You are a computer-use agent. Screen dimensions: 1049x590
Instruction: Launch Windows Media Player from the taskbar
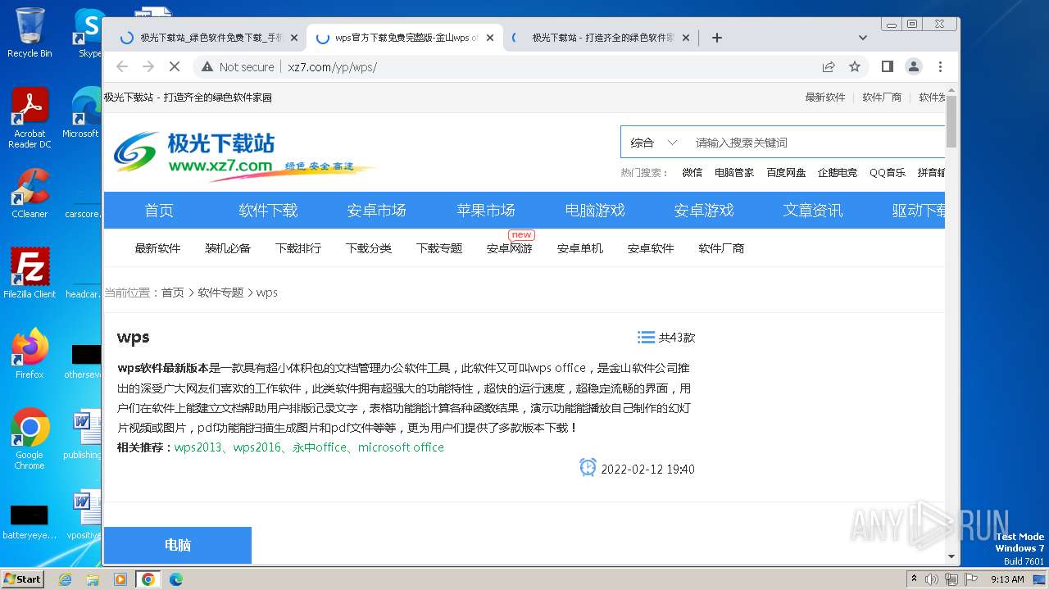(120, 579)
